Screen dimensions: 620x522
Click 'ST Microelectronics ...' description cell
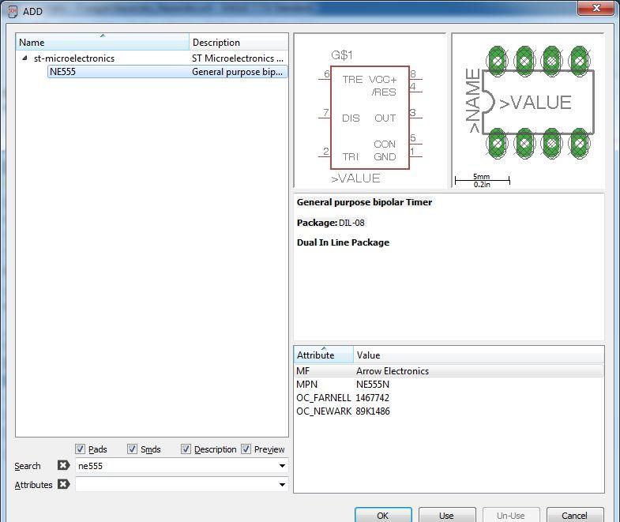pos(238,58)
